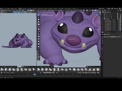Image resolution: width=122 pixels, height=91 pixels.
Task: Select the Annotate tool in the sculpt toolbar
Action: tap(39, 59)
